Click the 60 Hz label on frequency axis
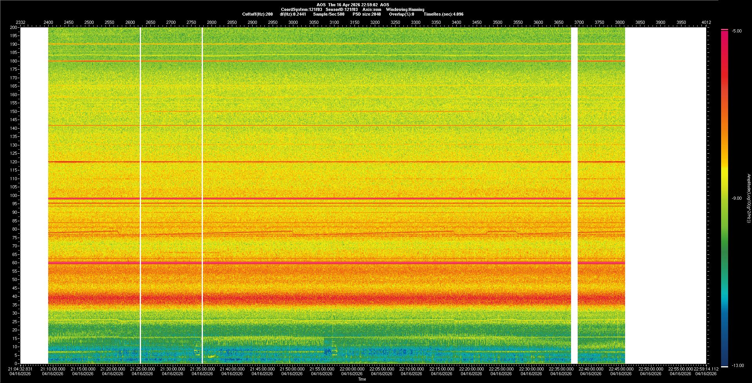This screenshot has height=383, width=752. click(14, 263)
